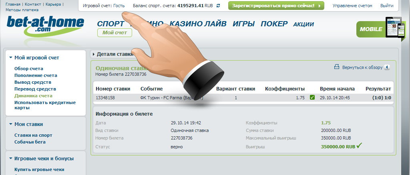Open the MOBILE devices banner

(x=381, y=29)
